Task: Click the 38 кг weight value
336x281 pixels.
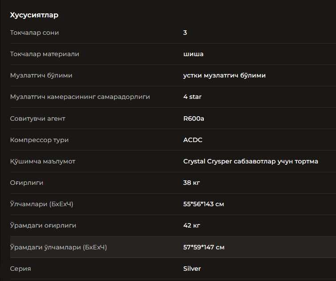Action: (x=191, y=183)
